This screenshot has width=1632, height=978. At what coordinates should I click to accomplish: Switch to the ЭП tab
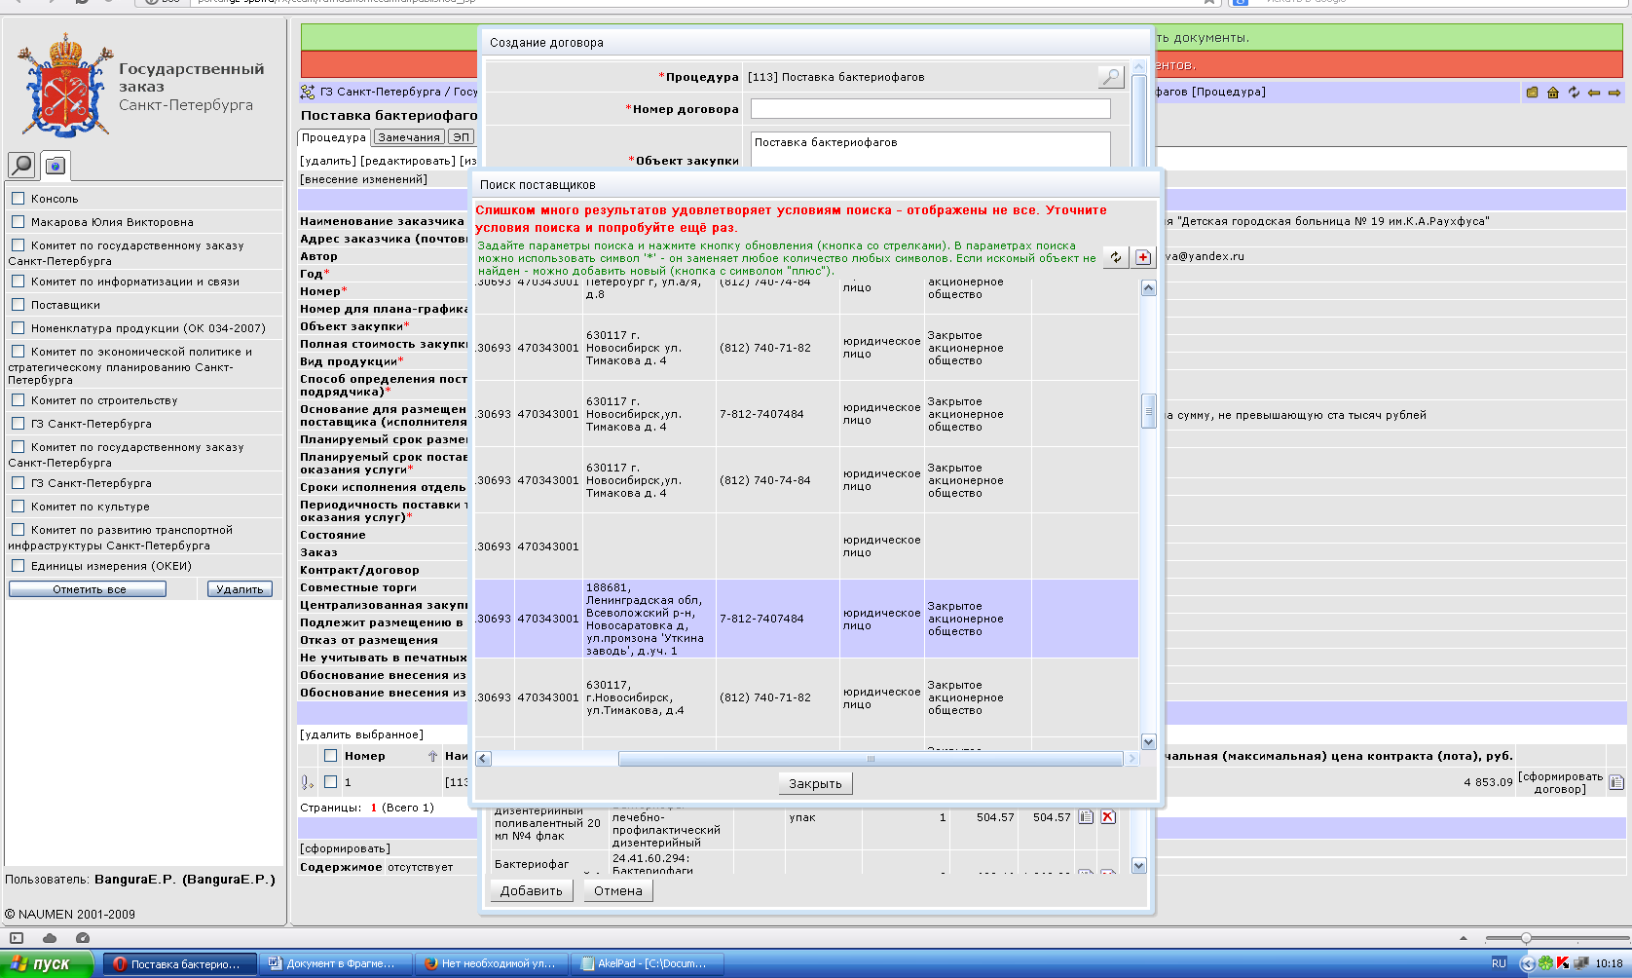pyautogui.click(x=462, y=137)
